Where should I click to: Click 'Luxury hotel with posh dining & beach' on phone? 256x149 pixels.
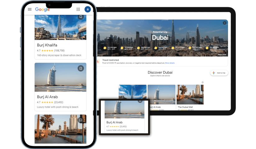point(58,107)
